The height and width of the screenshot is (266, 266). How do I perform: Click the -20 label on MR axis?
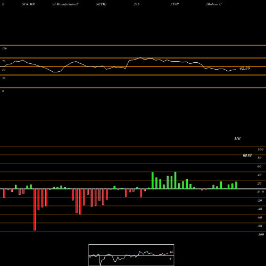tap(260, 201)
